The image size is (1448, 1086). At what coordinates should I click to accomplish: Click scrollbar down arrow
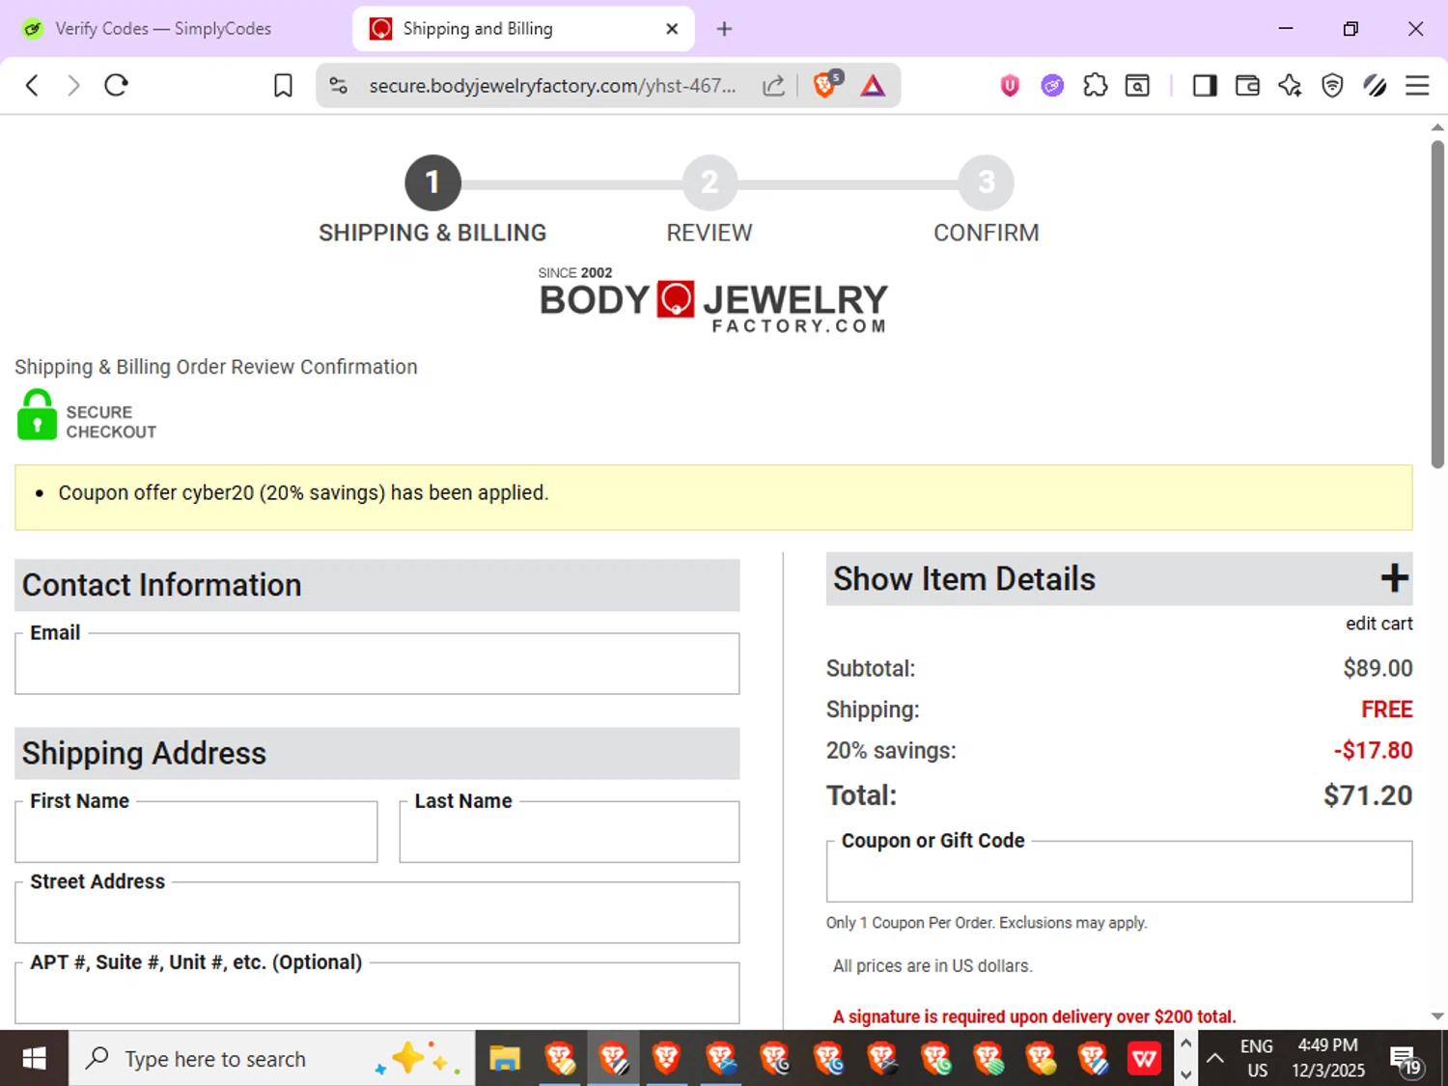coord(1437,1016)
